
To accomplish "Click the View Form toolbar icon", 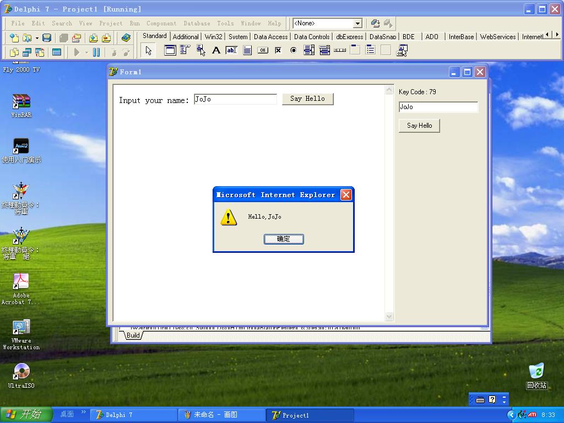I will (27, 52).
